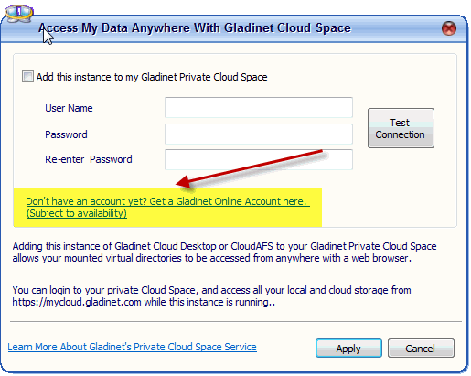This screenshot has height=376, width=471.
Task: Dismiss the dialog using Cancel
Action: pyautogui.click(x=421, y=348)
